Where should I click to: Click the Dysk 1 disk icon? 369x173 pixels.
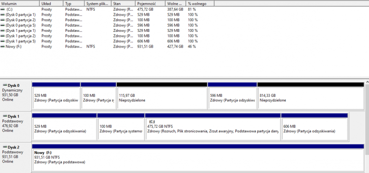pos(5,116)
